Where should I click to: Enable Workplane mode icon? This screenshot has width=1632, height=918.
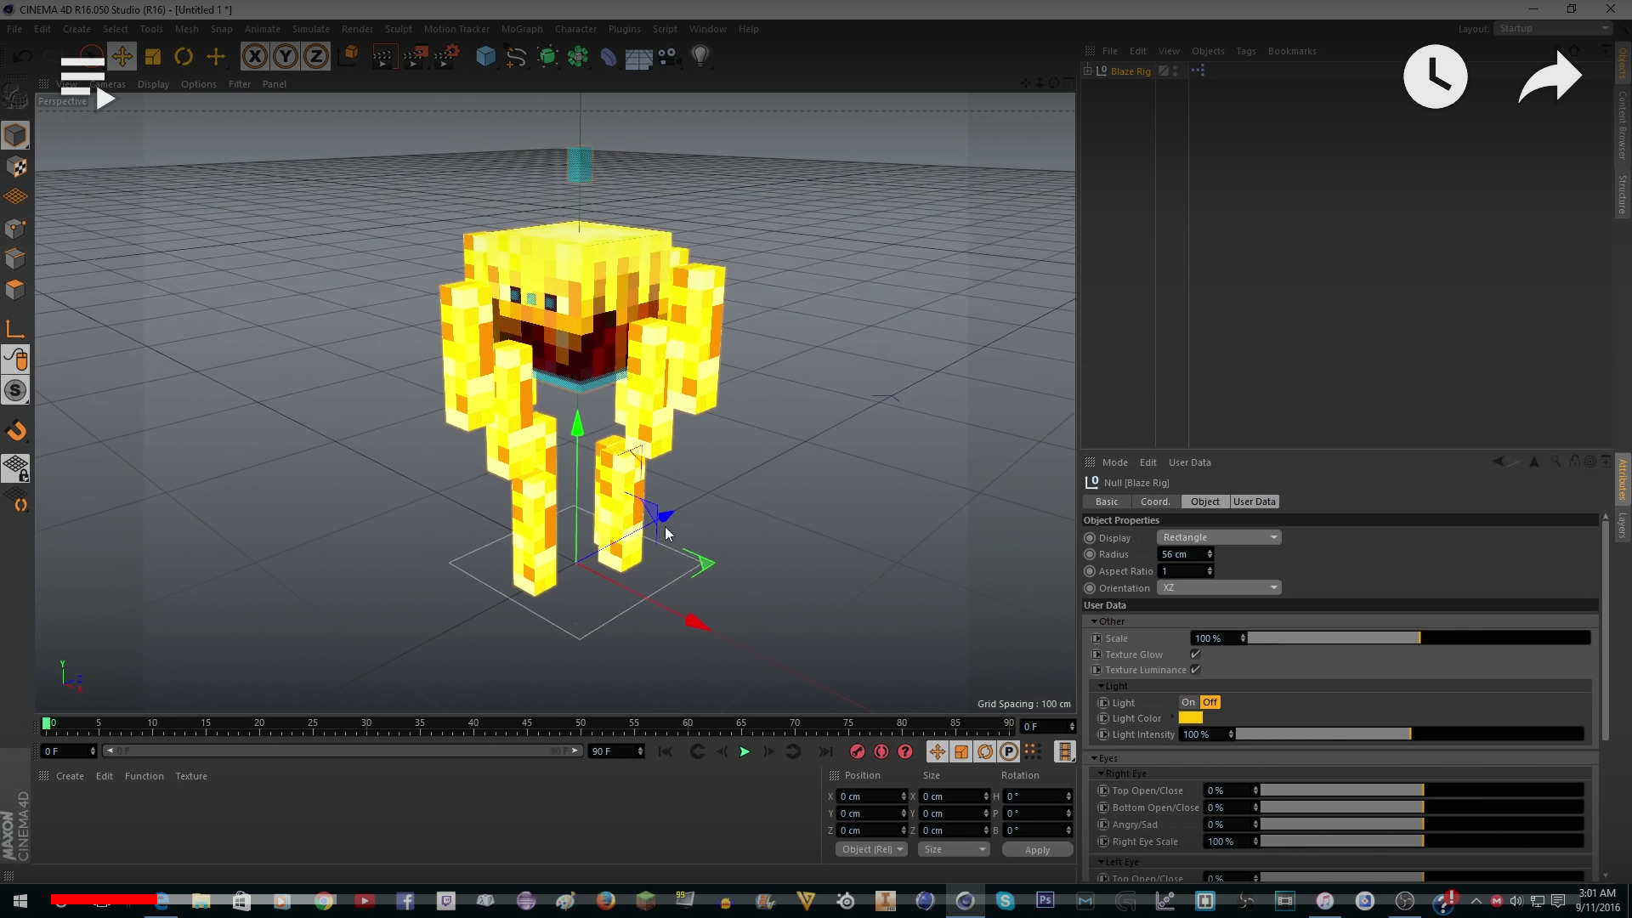(15, 197)
